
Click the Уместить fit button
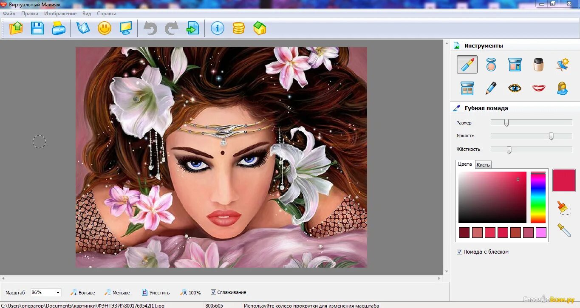click(156, 292)
